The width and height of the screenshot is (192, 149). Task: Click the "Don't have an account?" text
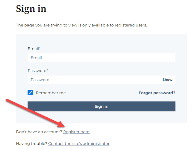39,132
